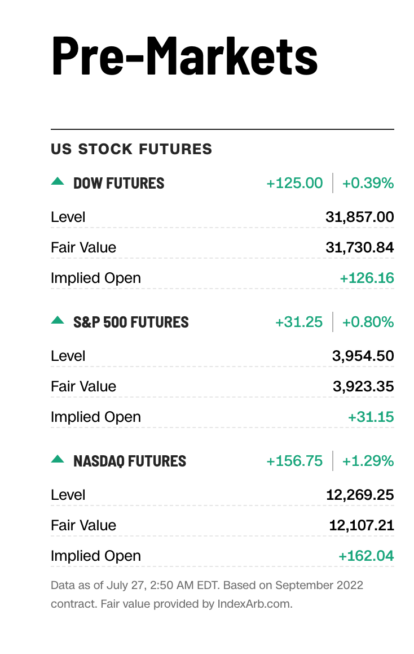Click Nasdaq +1.29% percent change
This screenshot has height=654, width=414.
[368, 461]
